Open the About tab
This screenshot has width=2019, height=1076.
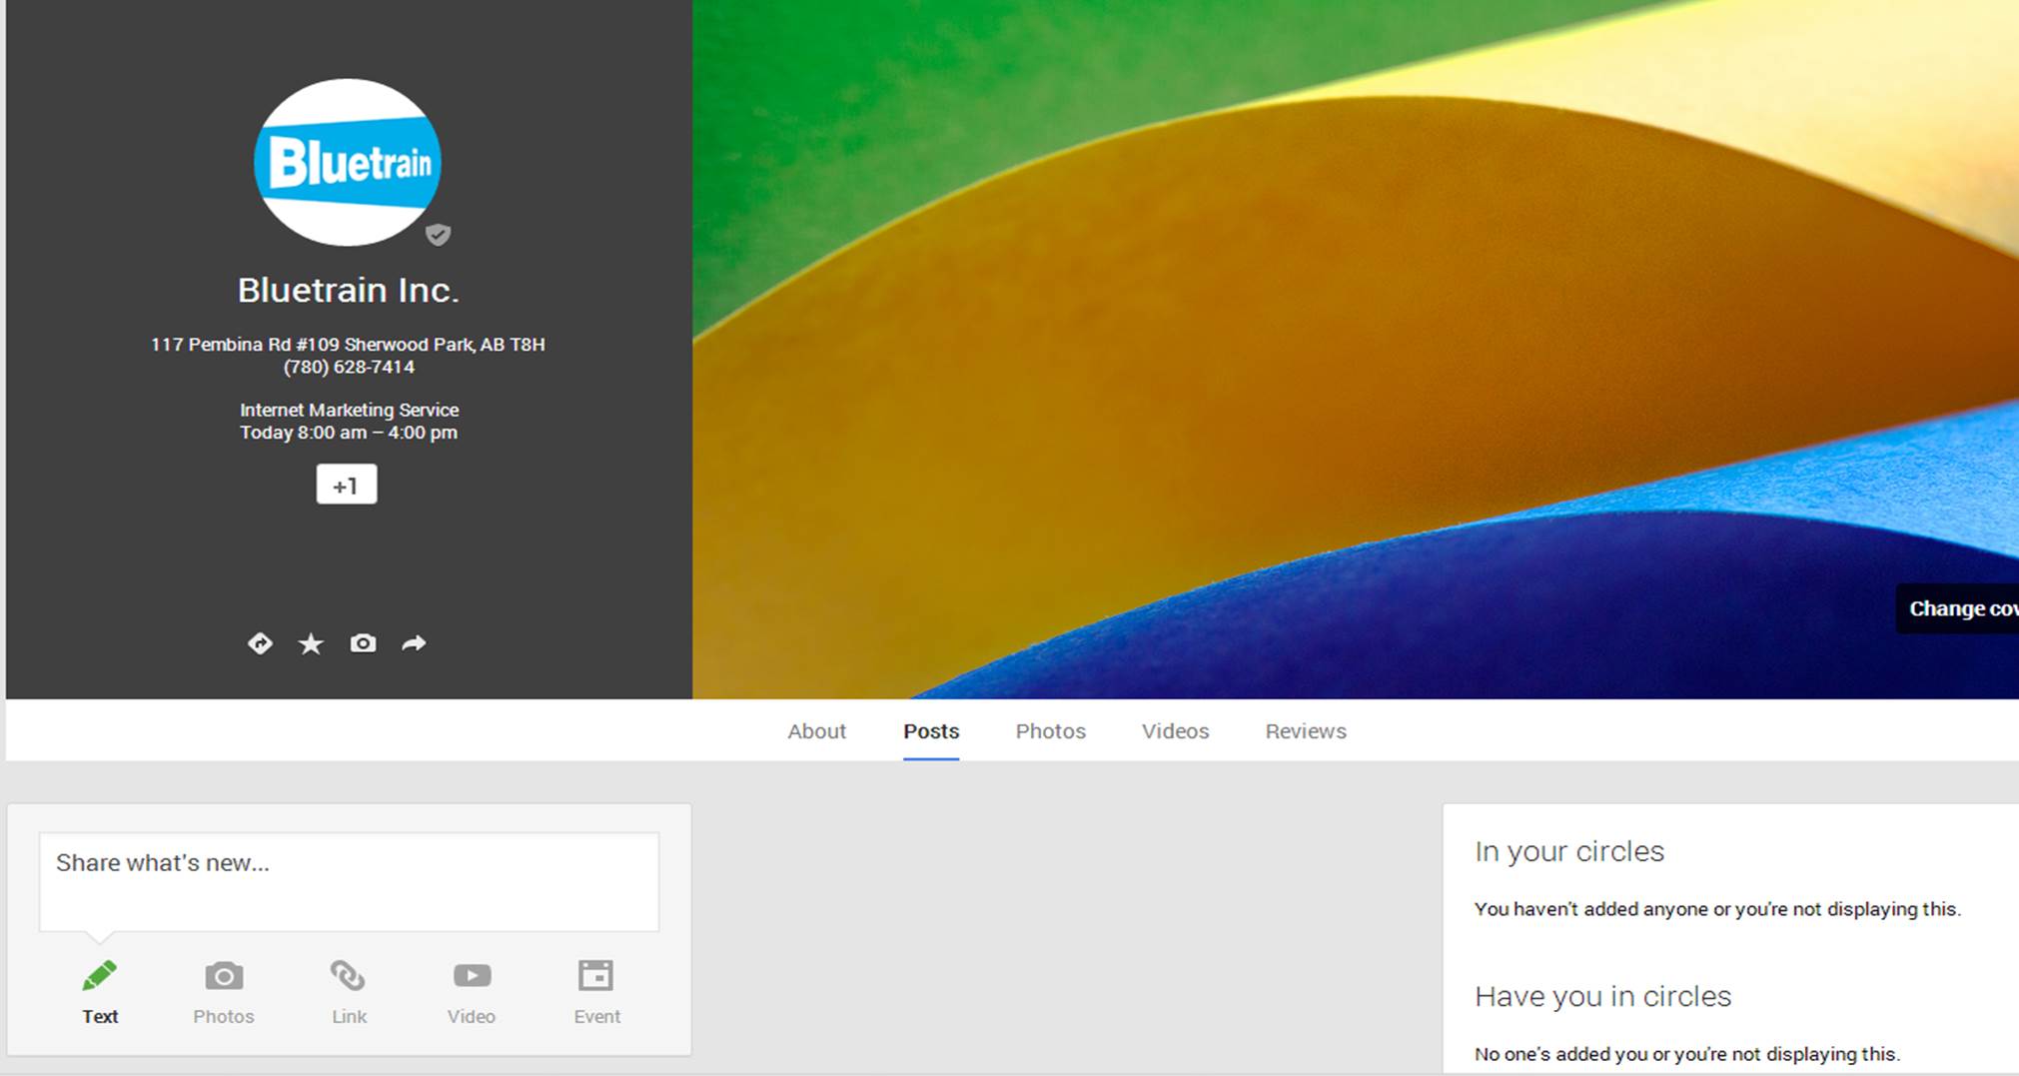tap(816, 731)
